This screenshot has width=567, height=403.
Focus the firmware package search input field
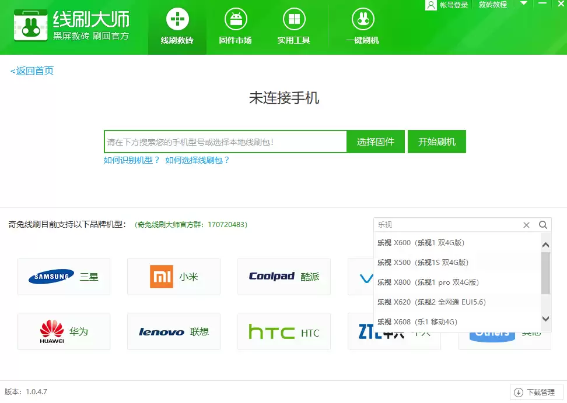(x=225, y=142)
